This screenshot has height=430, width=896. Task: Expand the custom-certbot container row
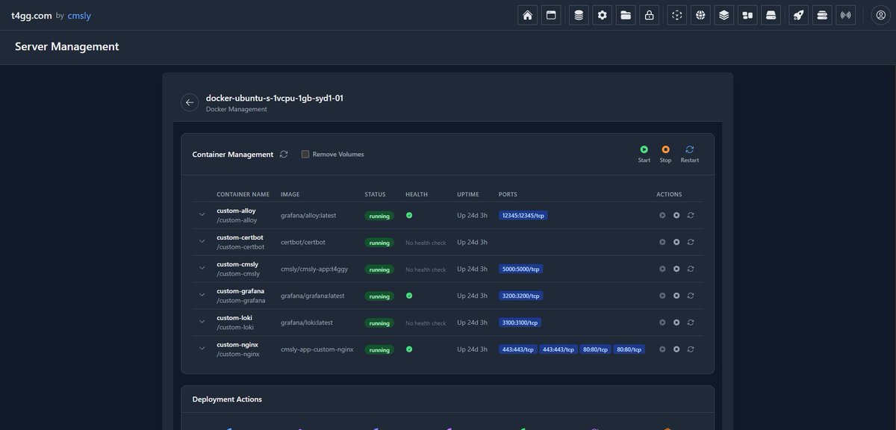coord(202,242)
